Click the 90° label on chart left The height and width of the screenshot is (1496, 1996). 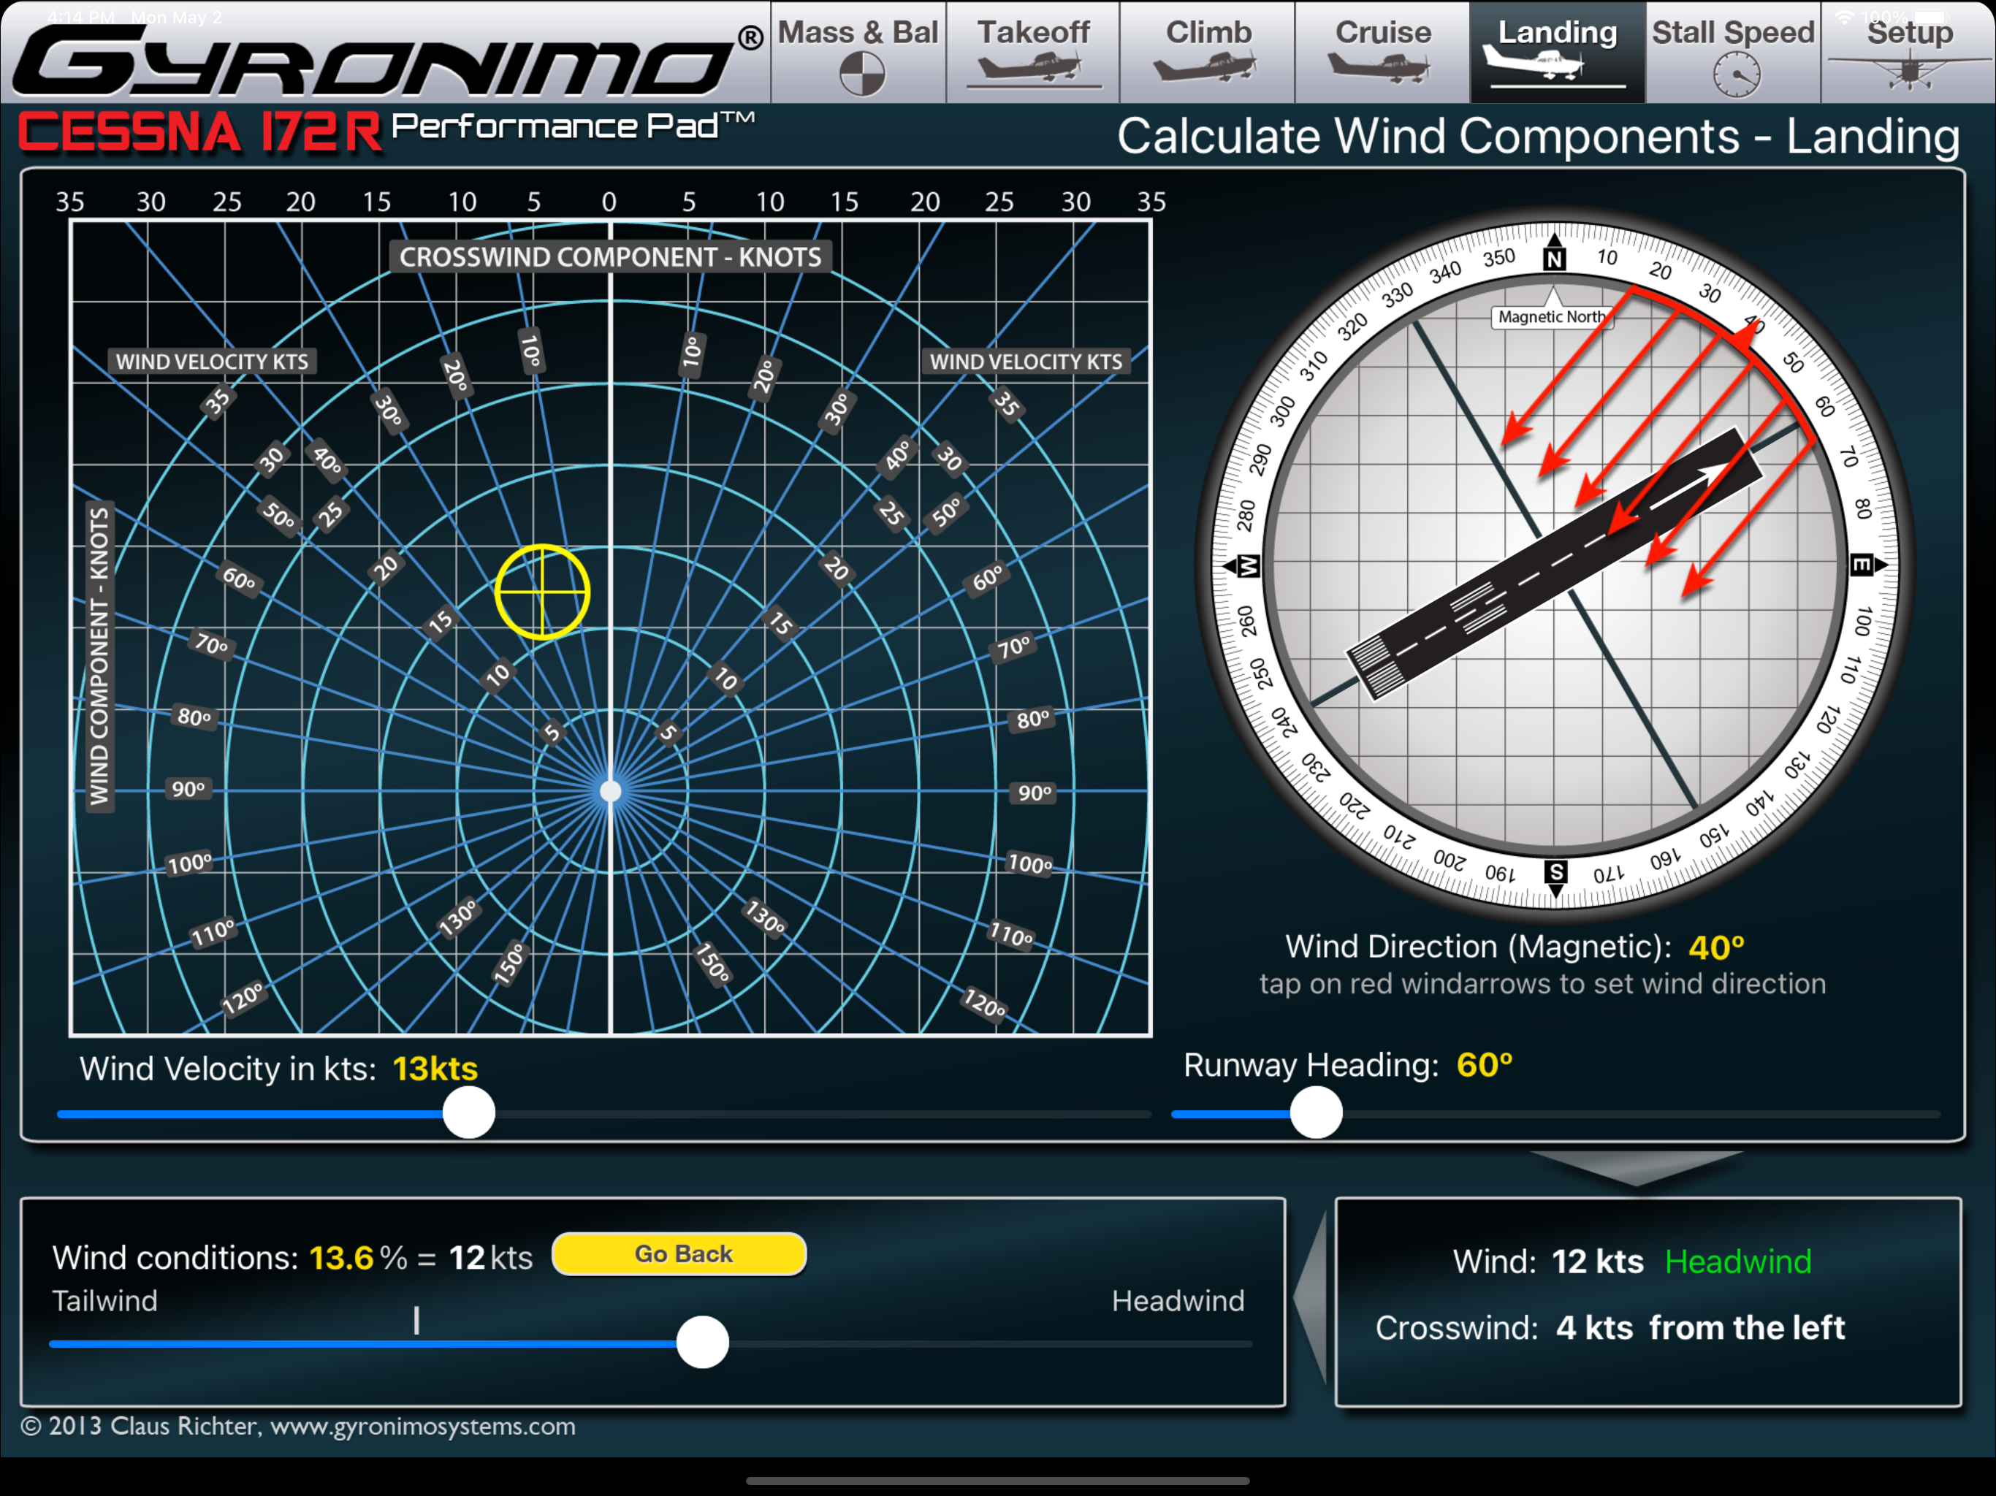click(188, 790)
